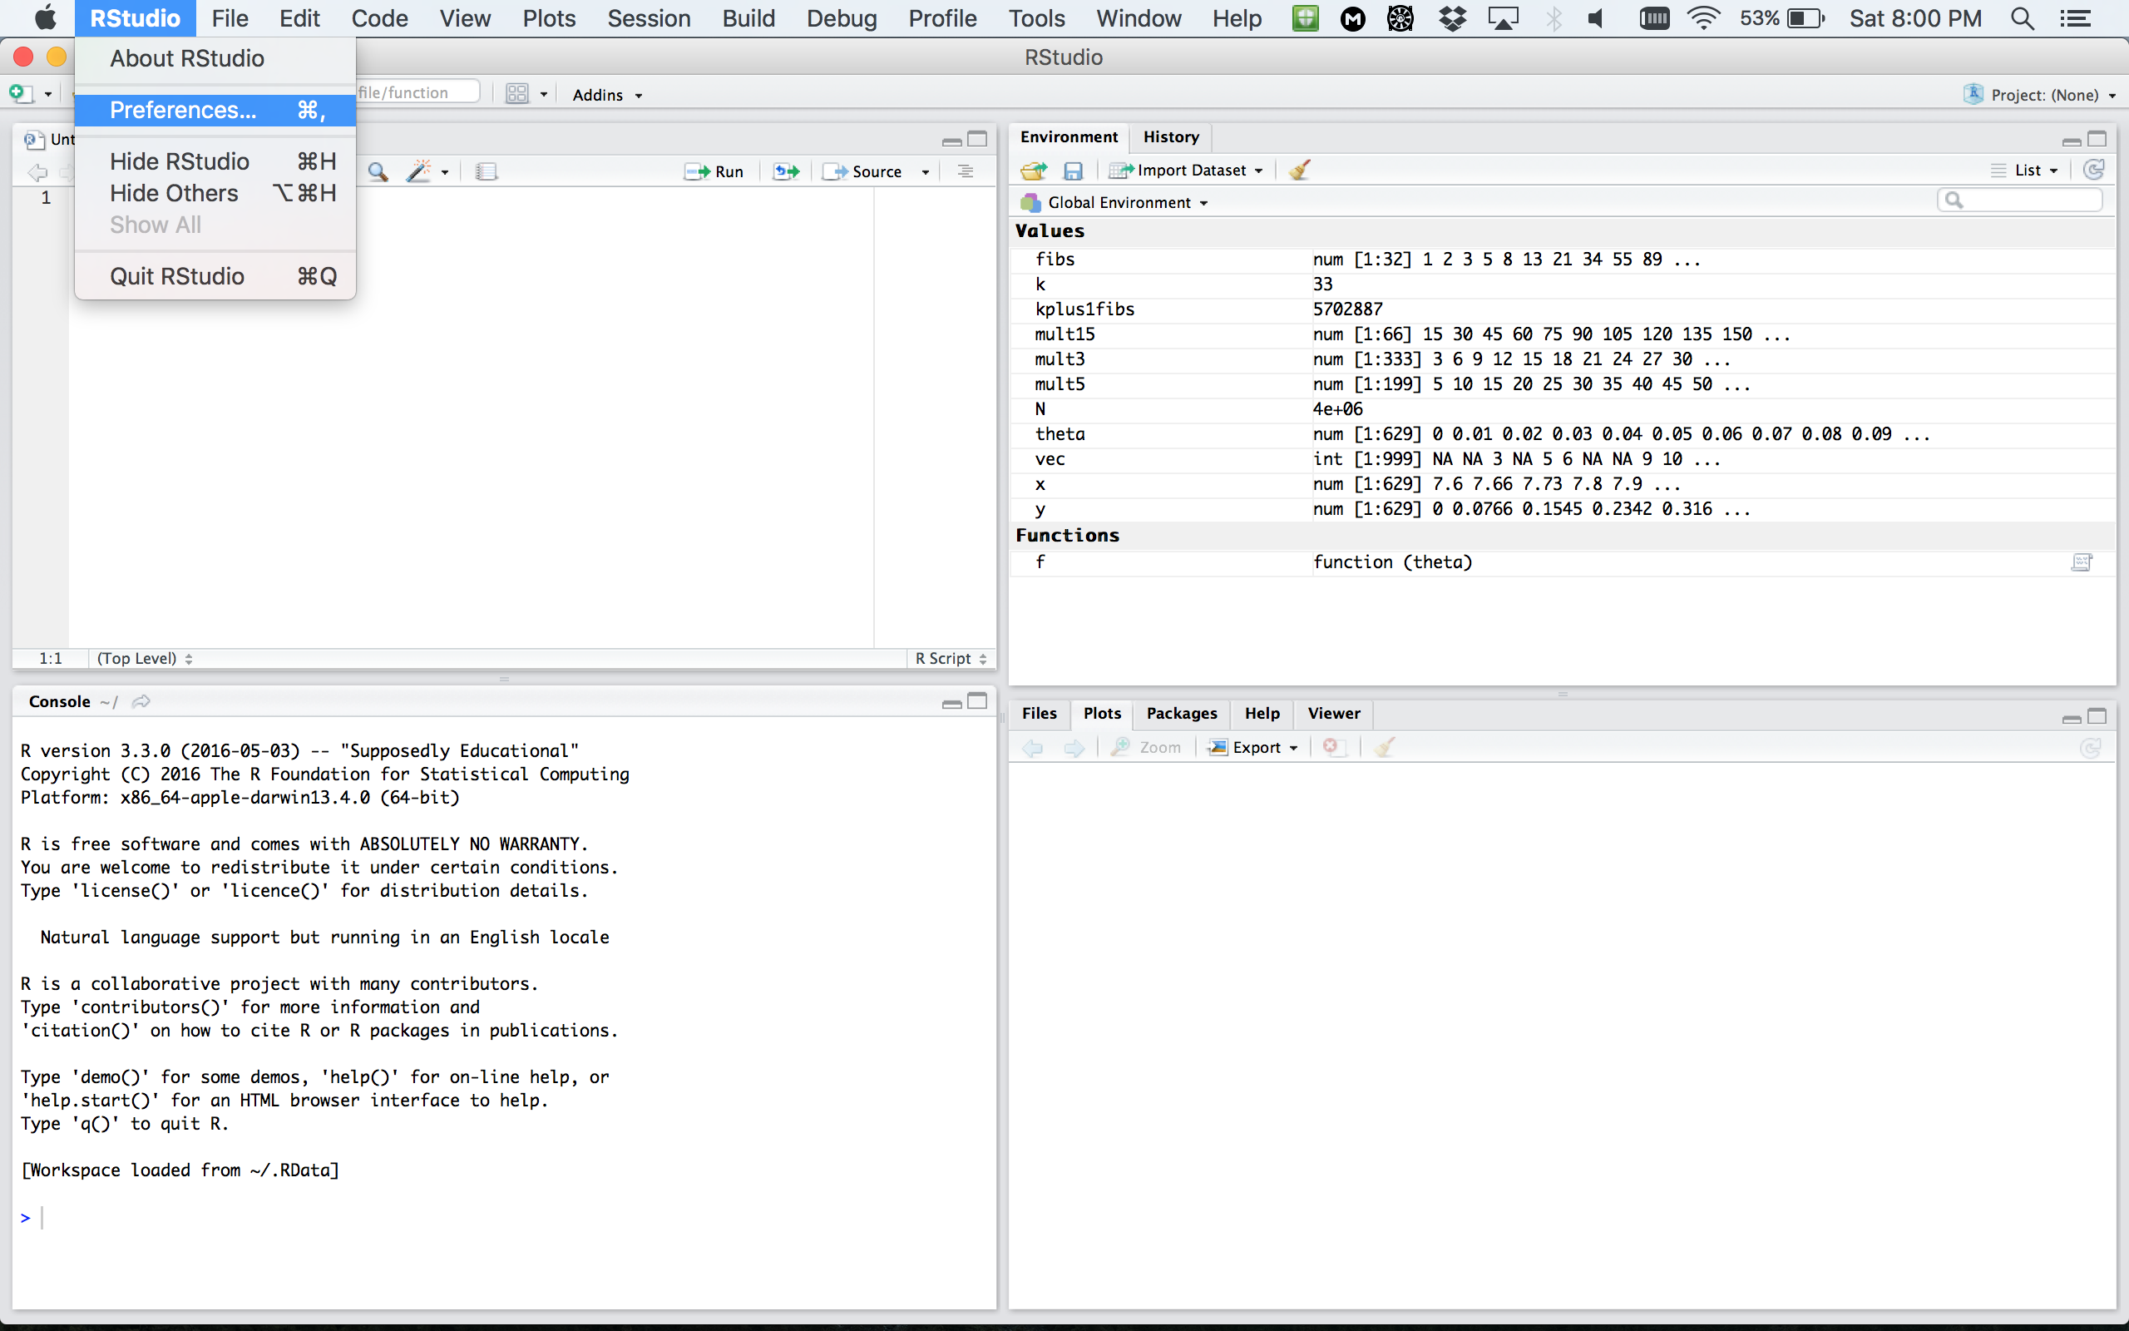Screen dimensions: 2129x1331
Task: Click the magnifier find icon in editor toolbar
Action: [378, 171]
